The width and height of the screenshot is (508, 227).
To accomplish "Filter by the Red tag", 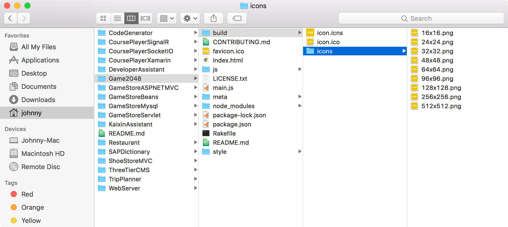I will [47, 194].
